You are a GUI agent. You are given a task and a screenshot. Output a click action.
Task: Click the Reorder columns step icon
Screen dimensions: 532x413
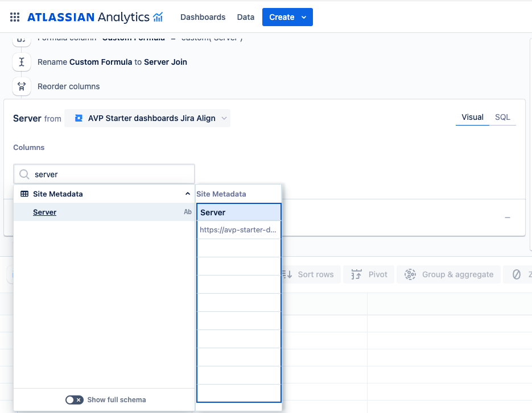tap(22, 86)
